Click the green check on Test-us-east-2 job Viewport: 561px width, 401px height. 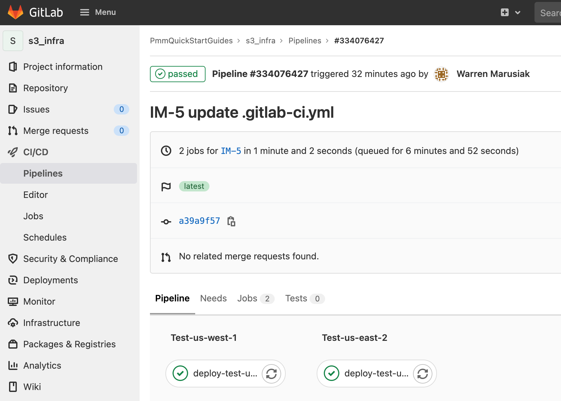pyautogui.click(x=331, y=374)
